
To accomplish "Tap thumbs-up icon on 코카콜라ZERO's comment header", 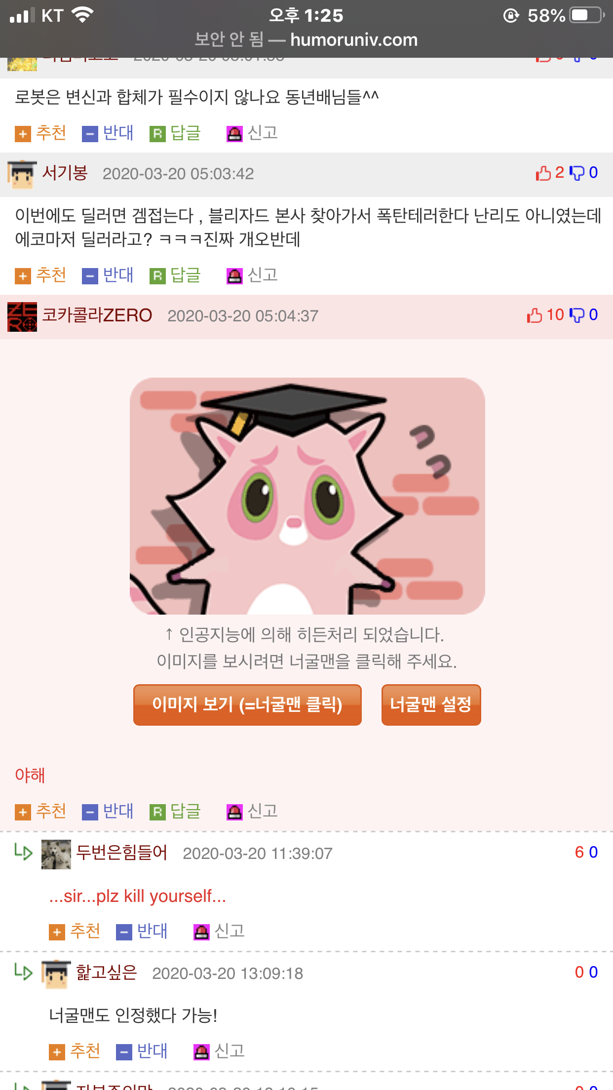I will pyautogui.click(x=534, y=315).
